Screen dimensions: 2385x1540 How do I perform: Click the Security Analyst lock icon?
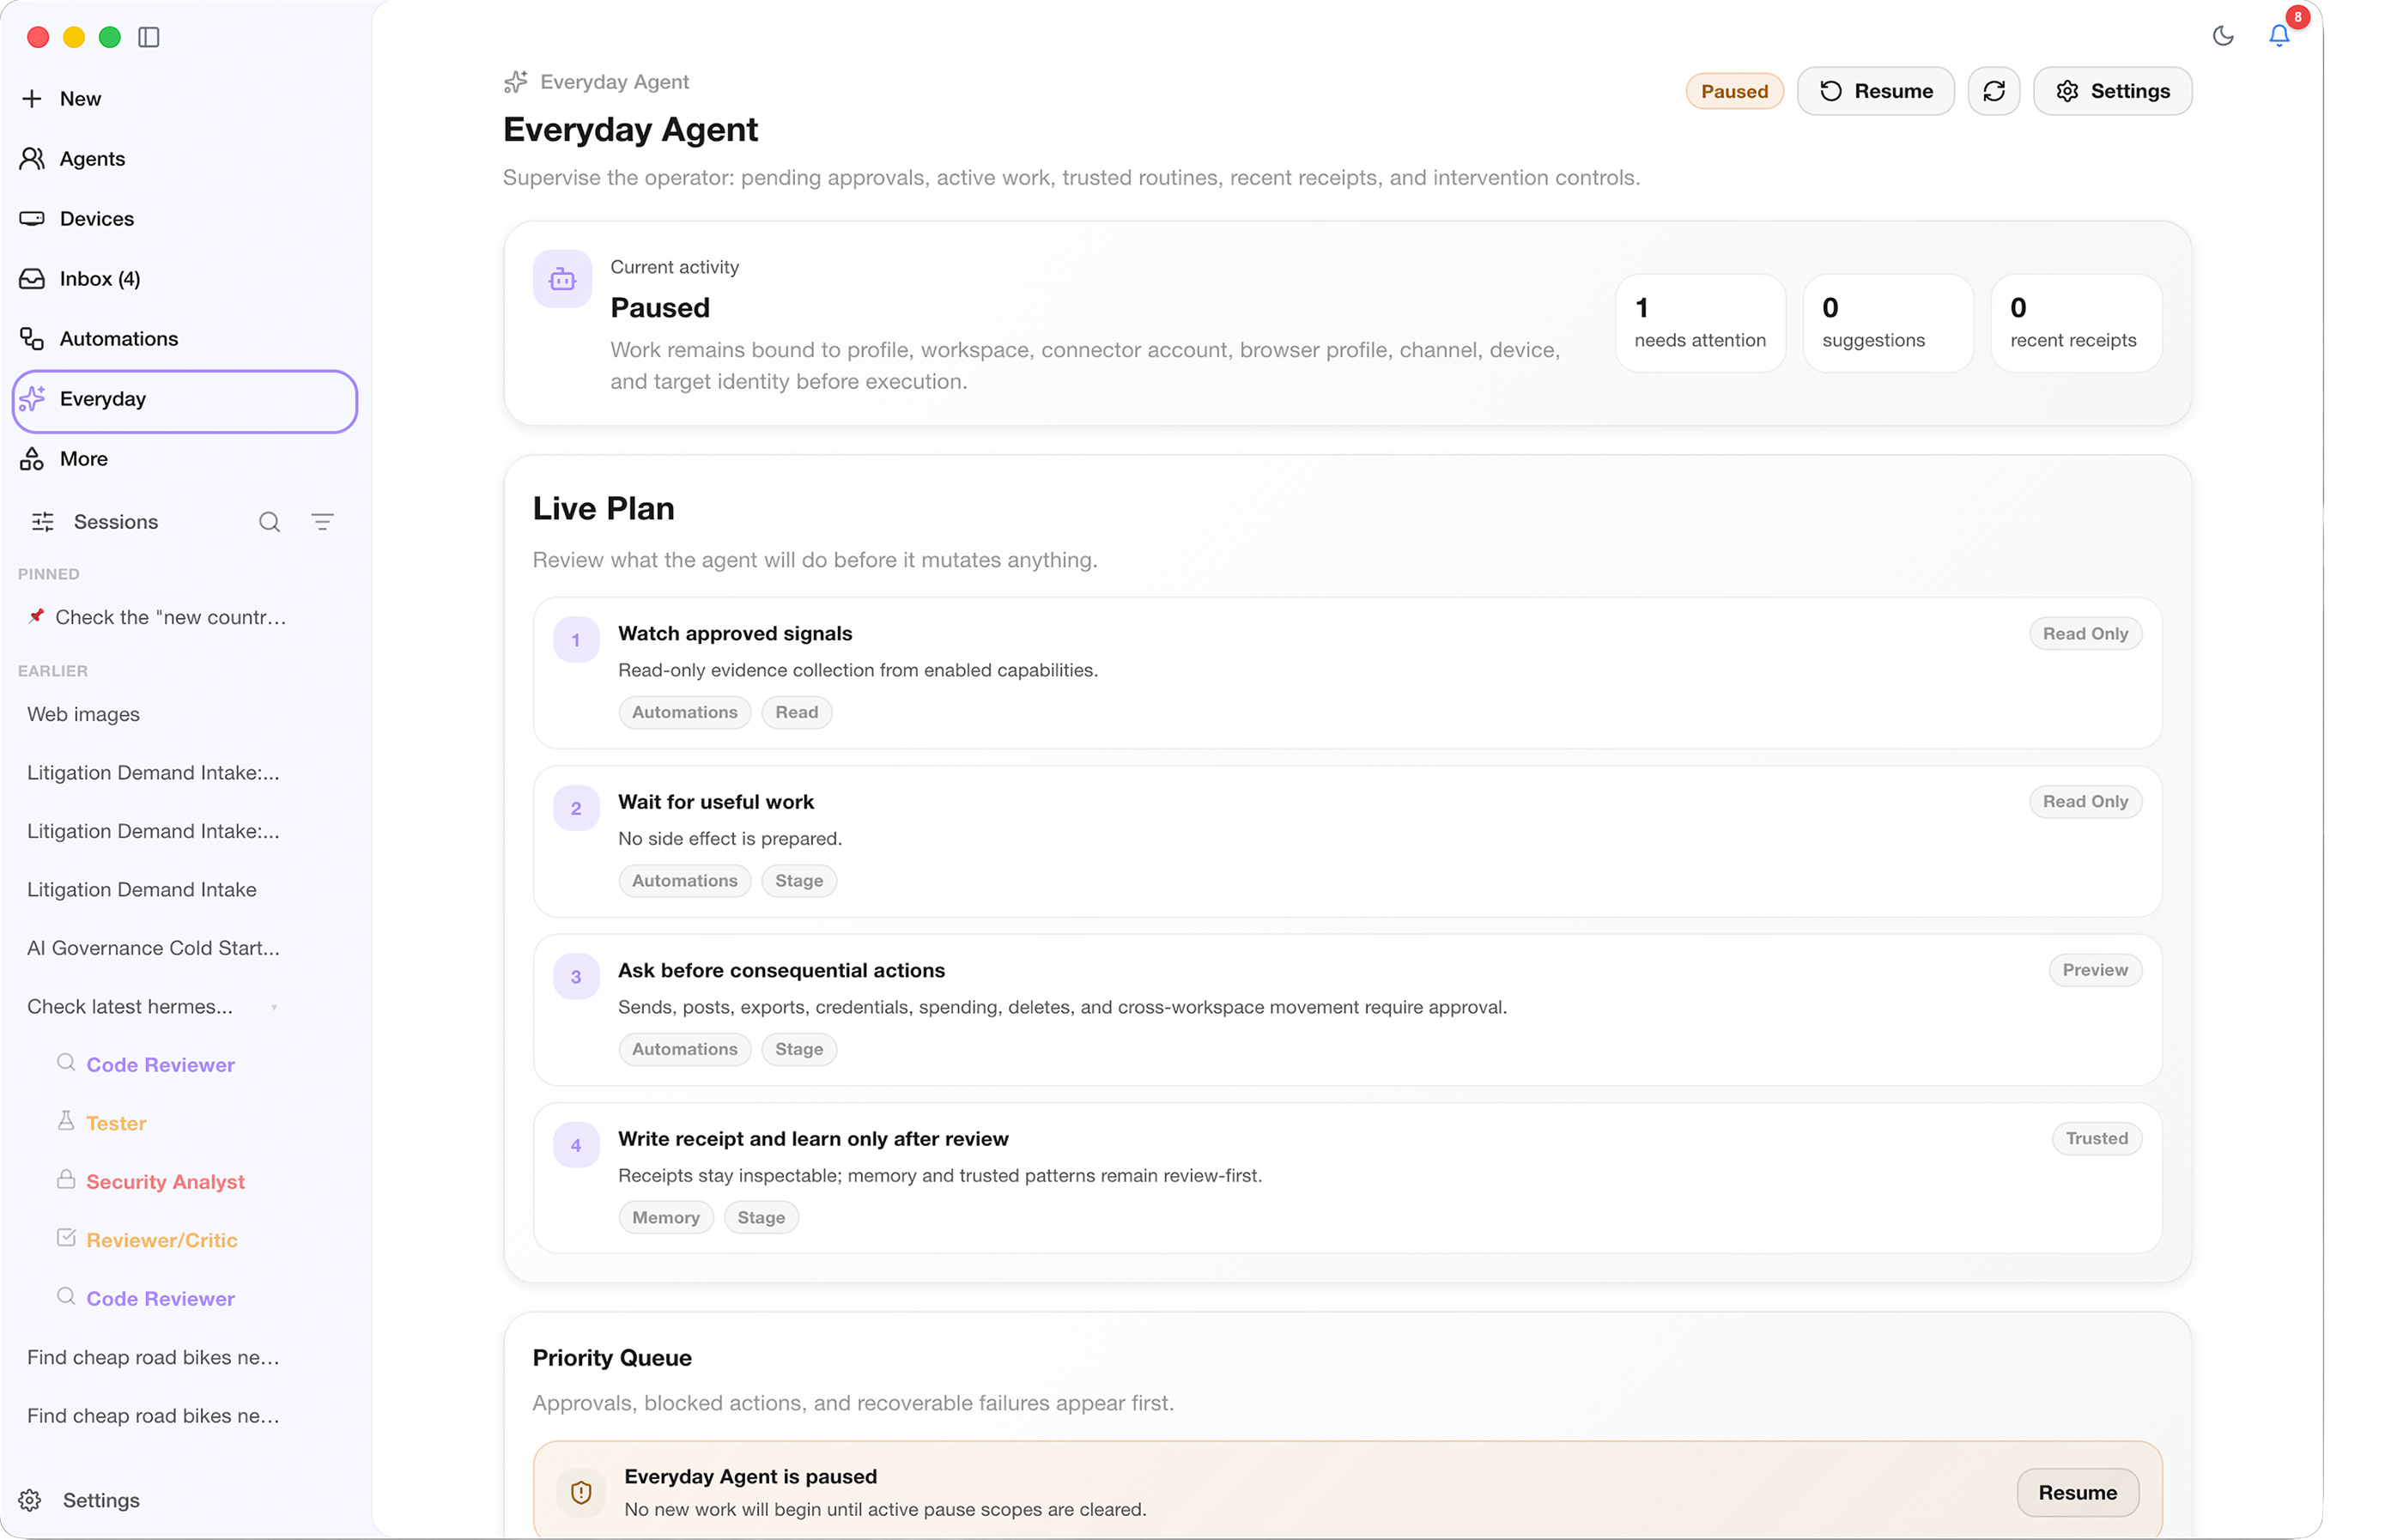tap(66, 1179)
